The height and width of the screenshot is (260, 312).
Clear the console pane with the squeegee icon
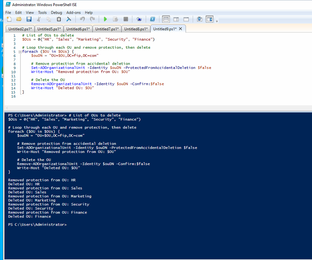click(x=69, y=19)
